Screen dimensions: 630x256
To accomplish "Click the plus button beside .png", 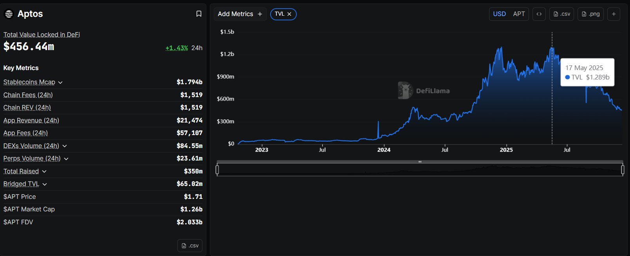I will click(614, 14).
